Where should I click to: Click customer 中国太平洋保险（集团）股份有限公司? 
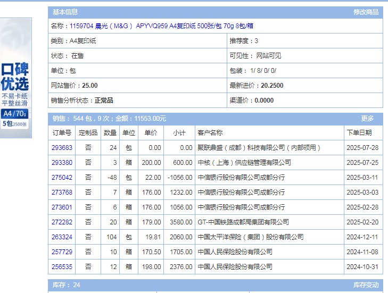(x=251, y=237)
